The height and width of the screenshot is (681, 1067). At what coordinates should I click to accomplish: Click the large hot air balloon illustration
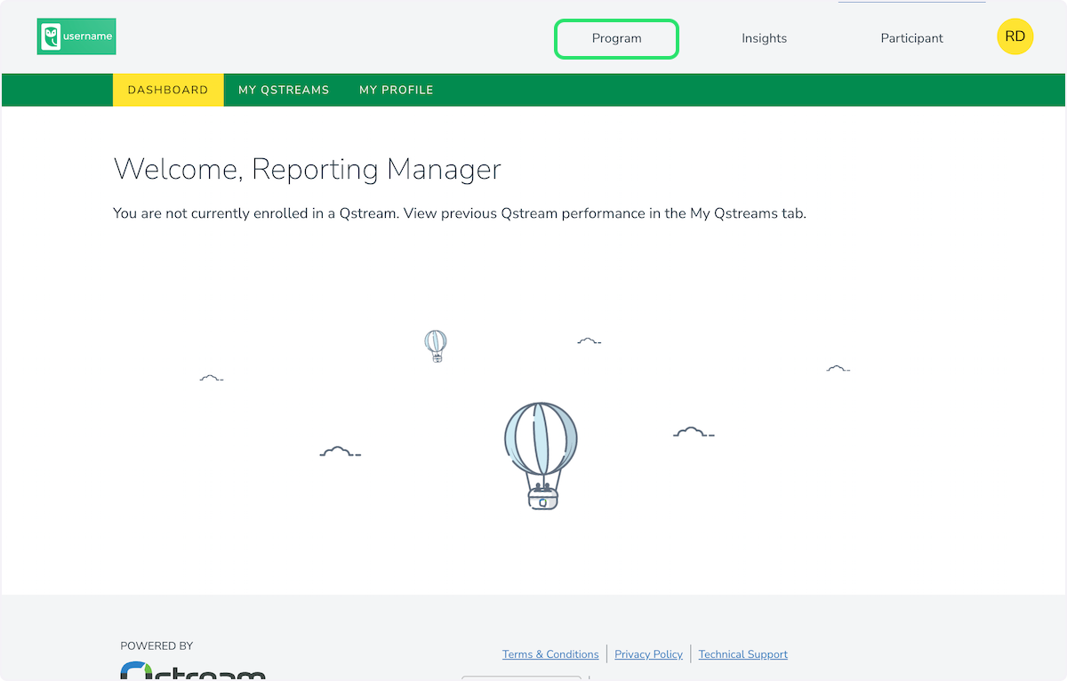coord(541,455)
